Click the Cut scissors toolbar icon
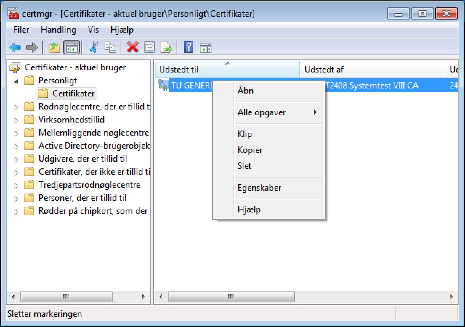This screenshot has height=327, width=465. (x=94, y=47)
